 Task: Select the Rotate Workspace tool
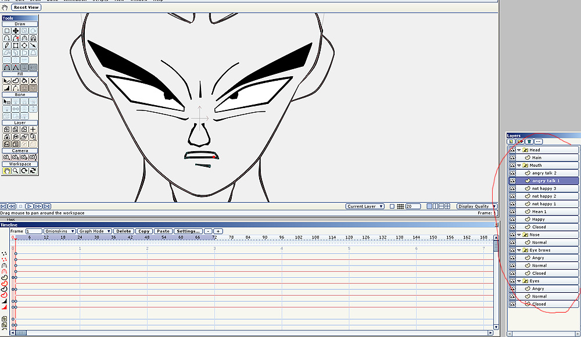click(x=24, y=171)
